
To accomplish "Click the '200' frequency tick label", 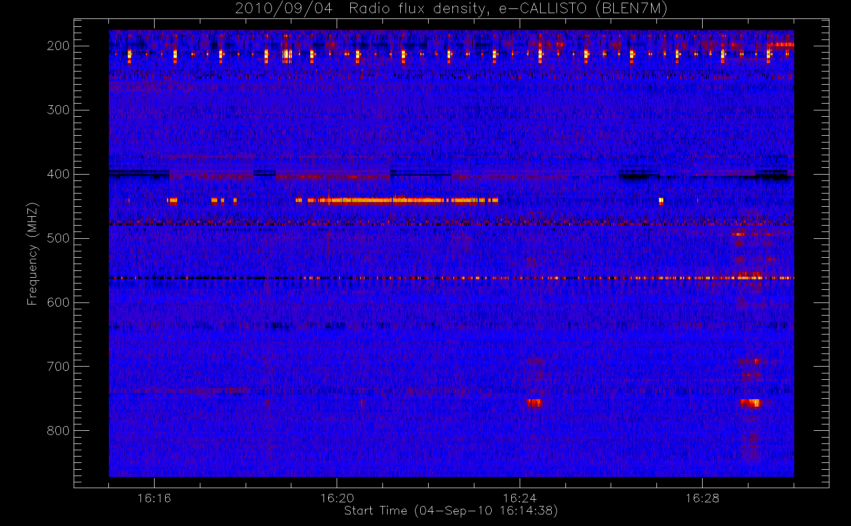I will (58, 46).
